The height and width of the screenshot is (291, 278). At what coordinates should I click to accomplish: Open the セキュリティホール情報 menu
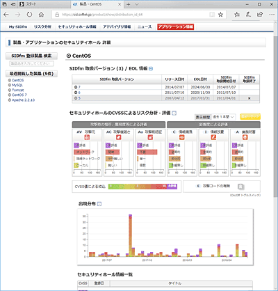click(77, 27)
